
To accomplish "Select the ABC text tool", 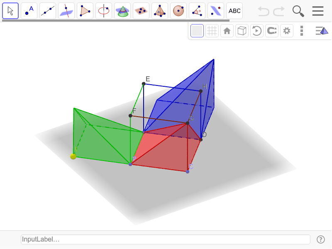I will 234,11.
